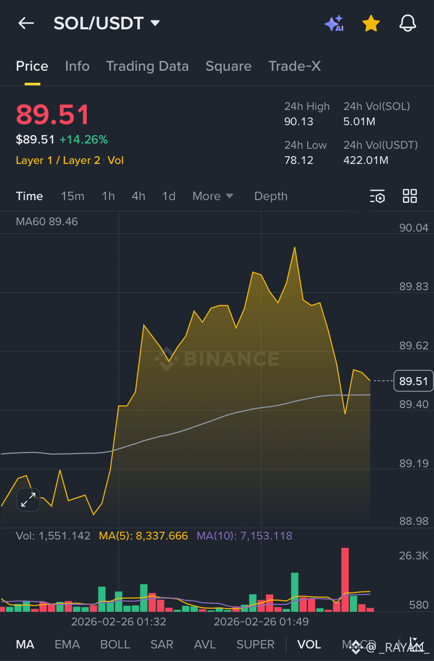Click the 24h High value 90.13
Image resolution: width=434 pixels, height=661 pixels.
point(299,122)
